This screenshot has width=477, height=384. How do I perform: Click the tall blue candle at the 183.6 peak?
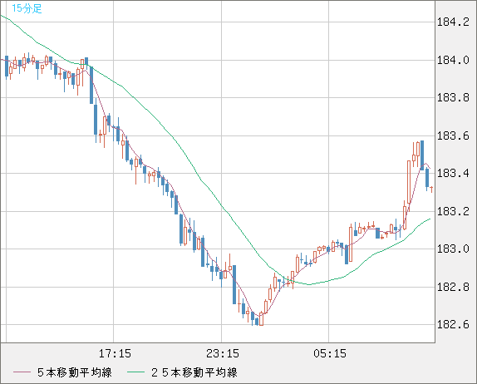tap(422, 155)
